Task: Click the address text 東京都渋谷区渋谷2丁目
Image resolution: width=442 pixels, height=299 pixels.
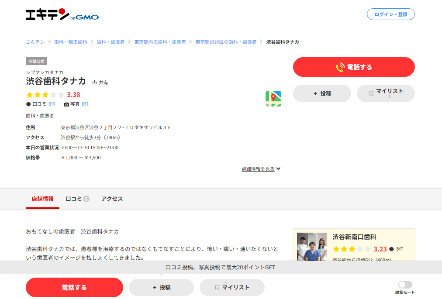Action: coord(116,127)
